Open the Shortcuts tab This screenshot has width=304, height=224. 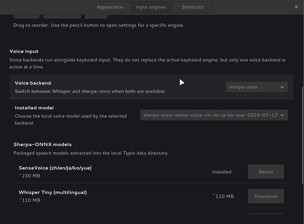192,7
